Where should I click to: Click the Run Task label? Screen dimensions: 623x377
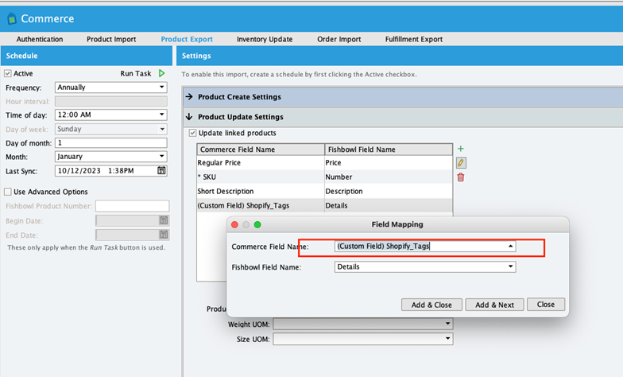pyautogui.click(x=135, y=73)
